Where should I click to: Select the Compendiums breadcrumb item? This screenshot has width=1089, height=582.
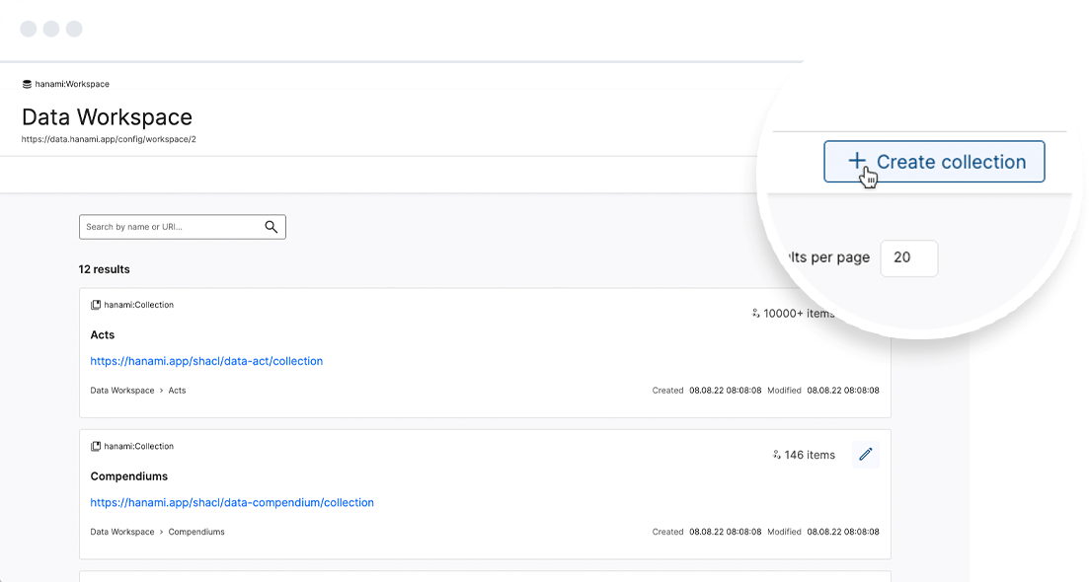(x=196, y=532)
